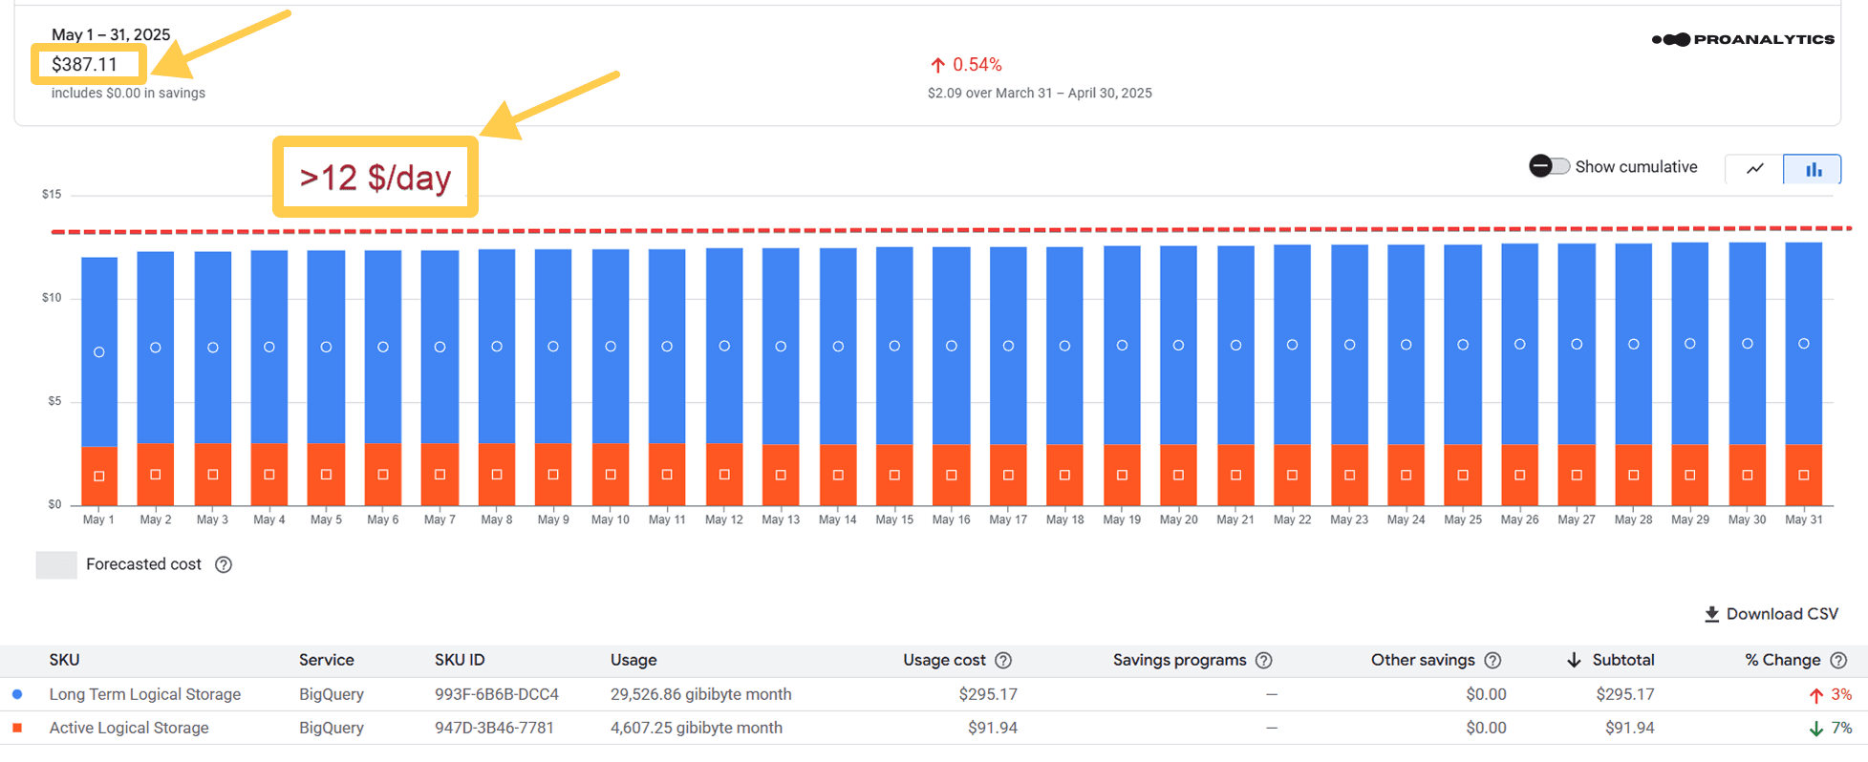Click the SKU ID column header
Image resolution: width=1868 pixels, height=762 pixels.
coord(460,660)
